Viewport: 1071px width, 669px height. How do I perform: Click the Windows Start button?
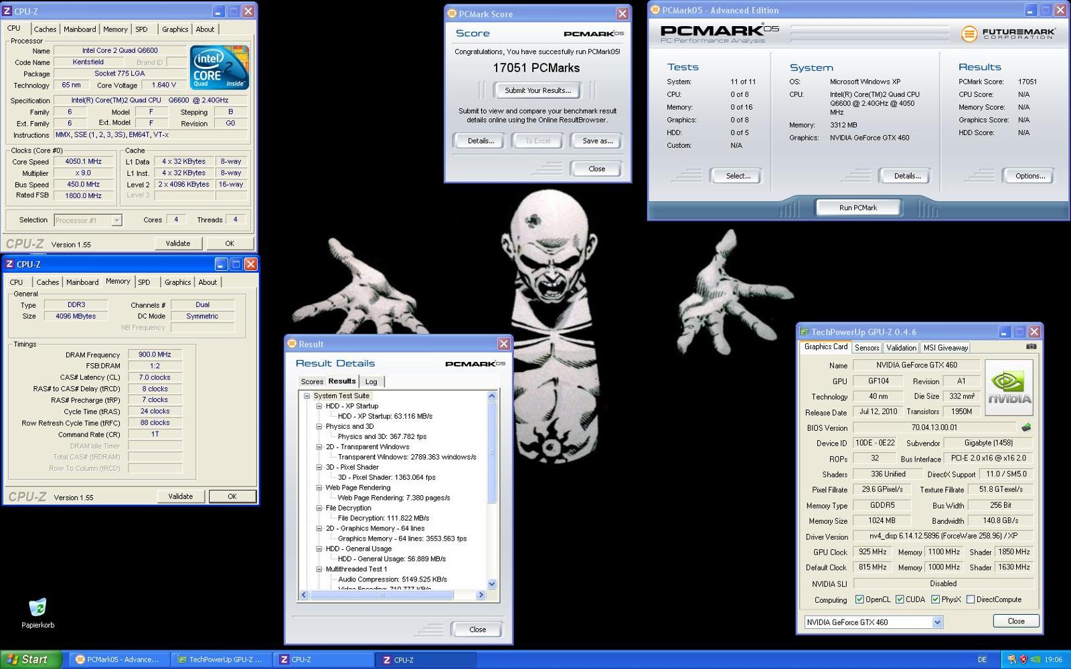point(31,660)
